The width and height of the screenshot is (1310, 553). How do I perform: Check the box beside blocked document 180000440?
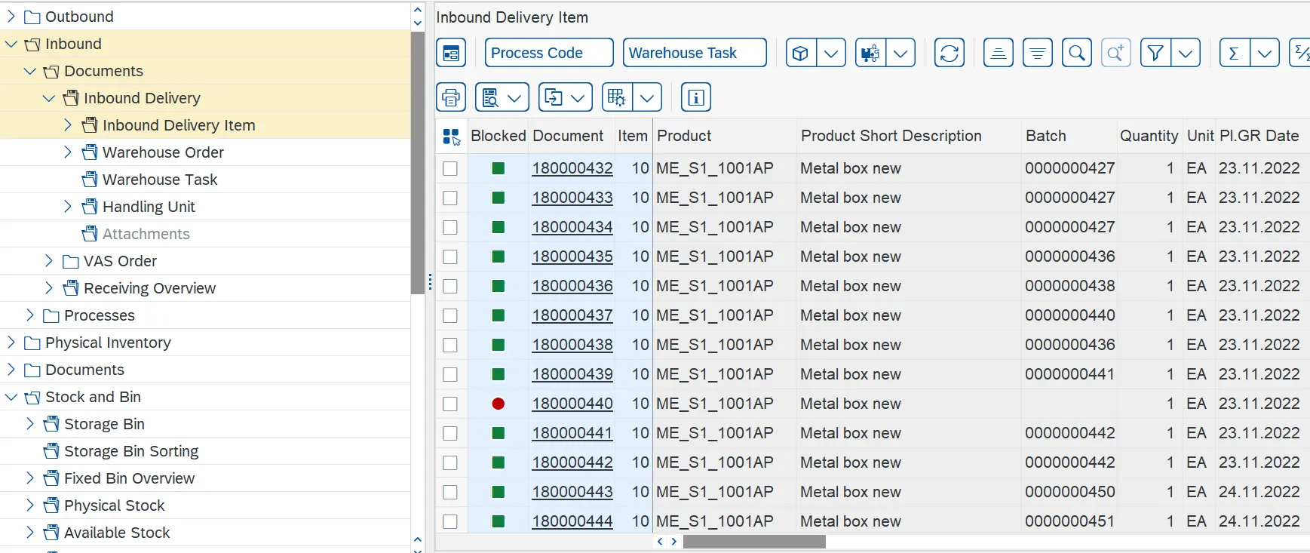[450, 404]
